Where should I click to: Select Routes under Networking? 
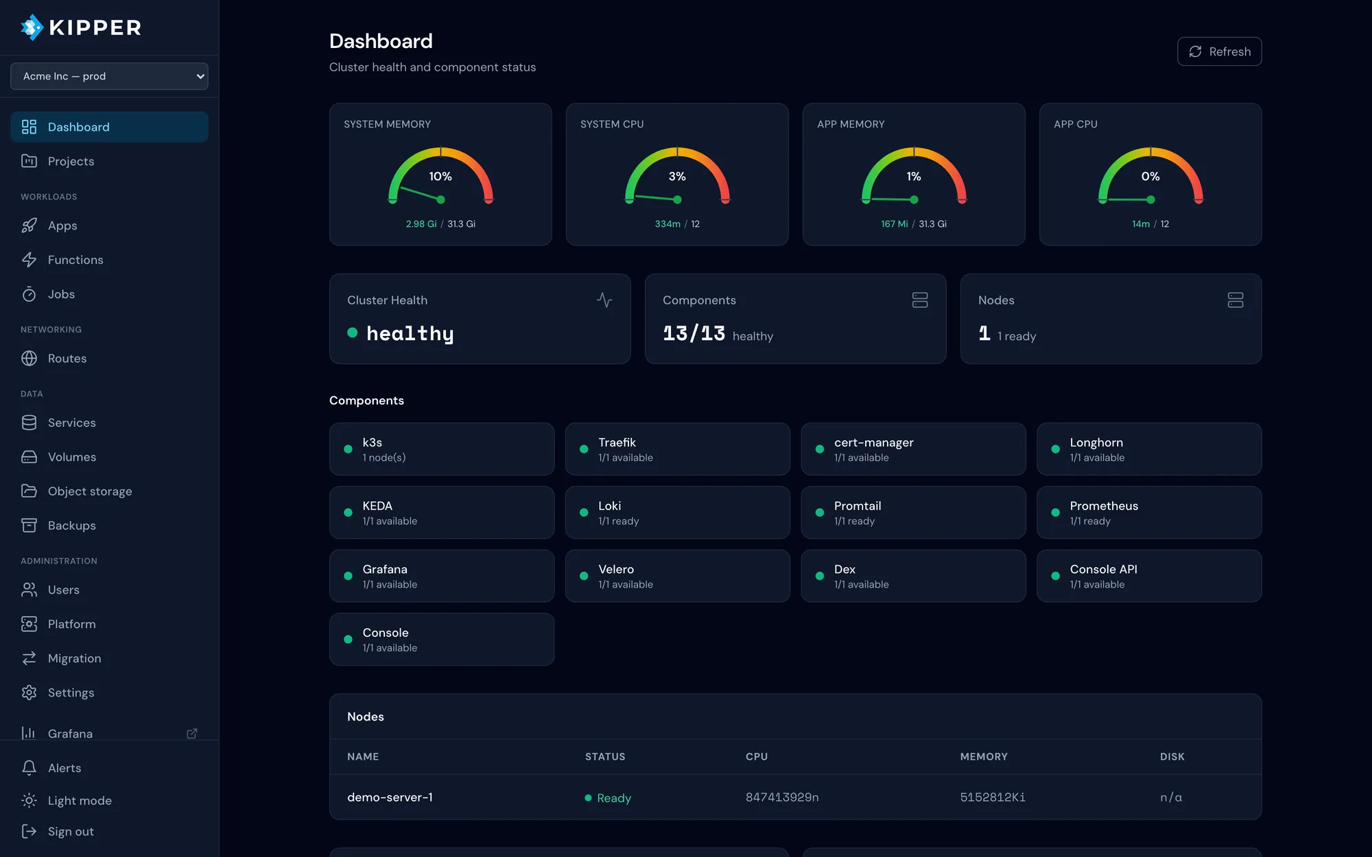click(x=109, y=359)
